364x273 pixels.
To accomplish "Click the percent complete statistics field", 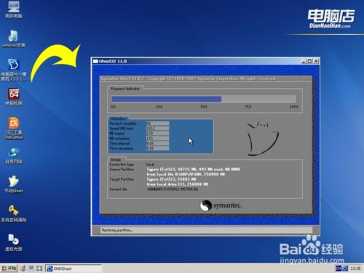I will coord(157,124).
